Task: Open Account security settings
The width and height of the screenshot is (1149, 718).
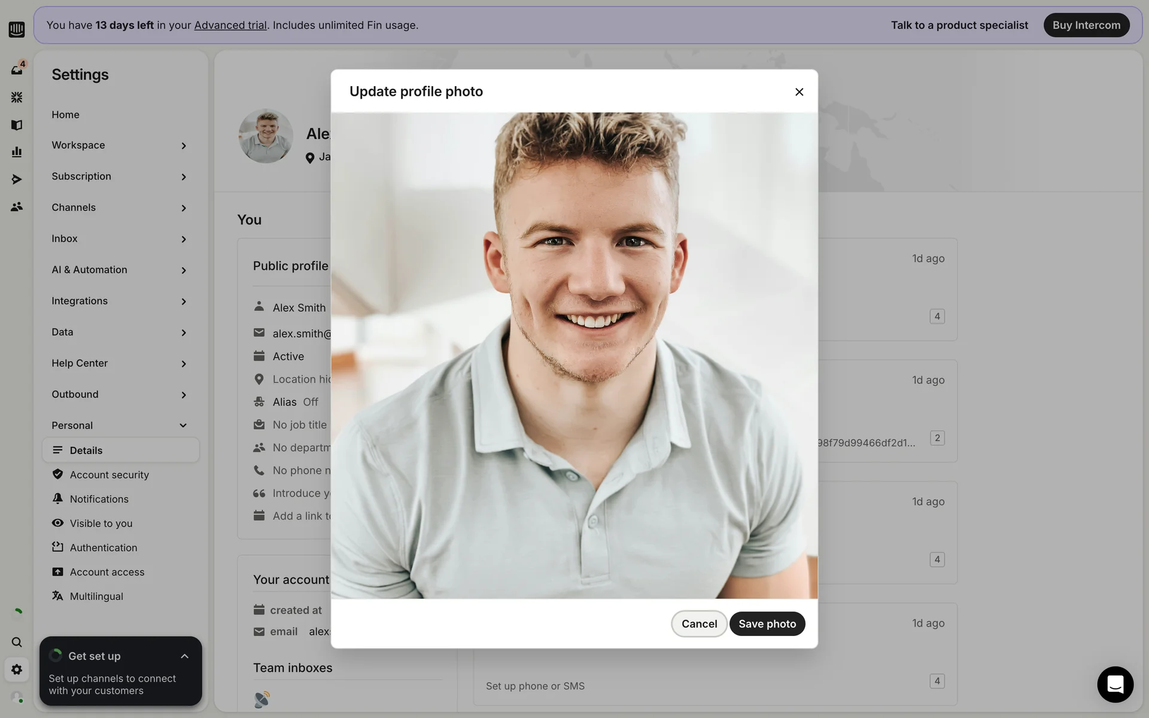Action: pyautogui.click(x=109, y=474)
